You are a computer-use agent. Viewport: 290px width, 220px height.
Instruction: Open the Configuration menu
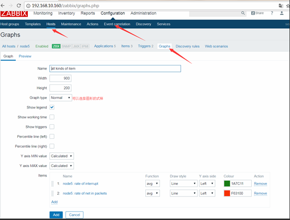coord(113,13)
